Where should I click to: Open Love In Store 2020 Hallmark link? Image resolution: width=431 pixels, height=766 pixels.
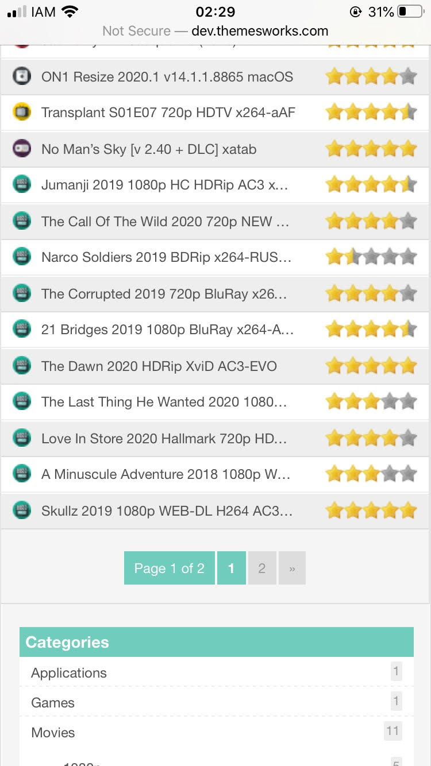[x=164, y=438]
